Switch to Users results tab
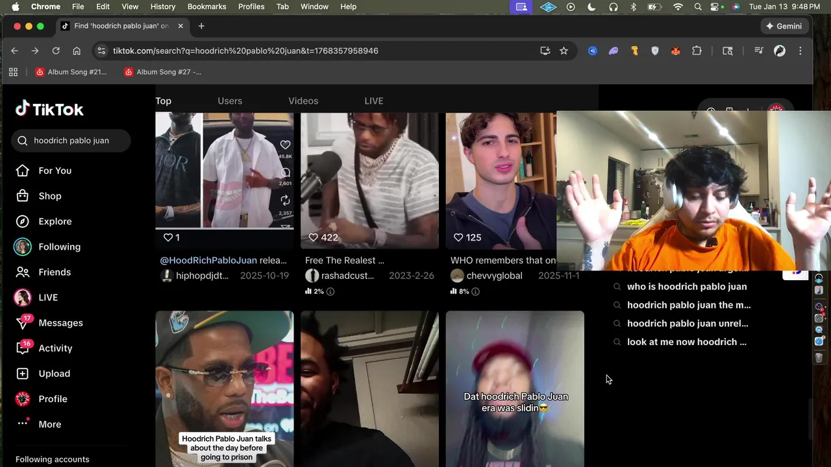This screenshot has width=831, height=467. [230, 101]
